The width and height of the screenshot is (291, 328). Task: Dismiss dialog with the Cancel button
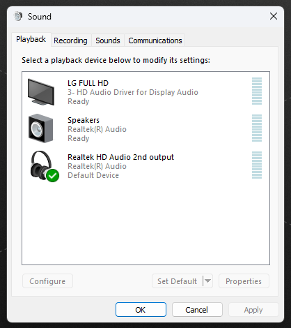pyautogui.click(x=197, y=310)
